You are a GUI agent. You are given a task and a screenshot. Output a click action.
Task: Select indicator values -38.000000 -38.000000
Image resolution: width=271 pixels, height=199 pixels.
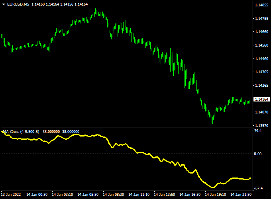coord(60,132)
